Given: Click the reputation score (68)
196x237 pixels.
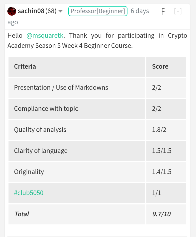Looking at the screenshot, I should (51, 11).
